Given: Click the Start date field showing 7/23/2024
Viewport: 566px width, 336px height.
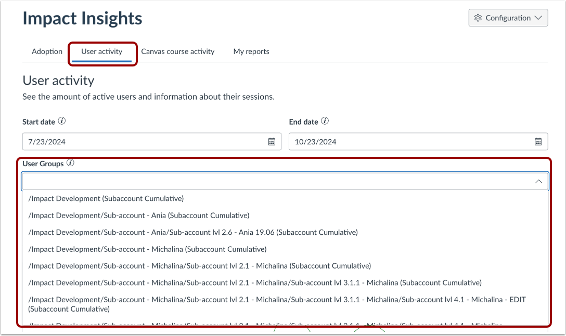Looking at the screenshot, I should point(151,142).
